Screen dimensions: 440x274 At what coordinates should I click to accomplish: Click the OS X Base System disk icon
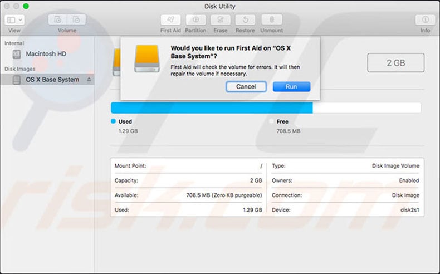tap(17, 80)
